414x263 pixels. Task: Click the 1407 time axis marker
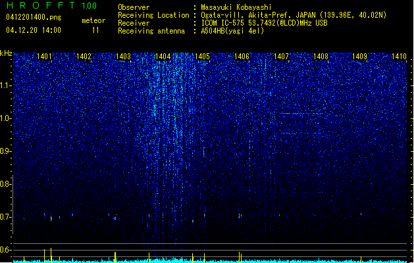(x=281, y=56)
